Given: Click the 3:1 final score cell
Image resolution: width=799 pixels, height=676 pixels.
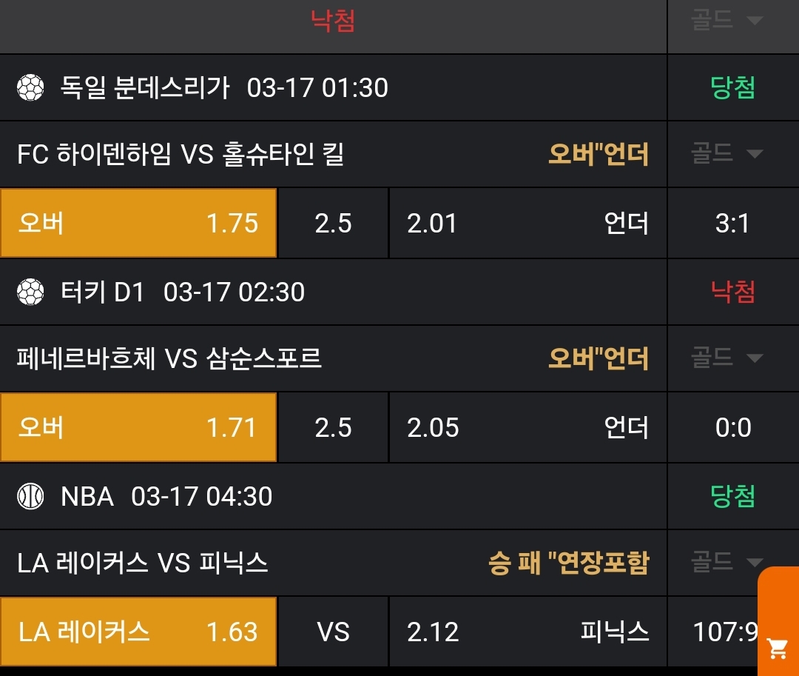Looking at the screenshot, I should pos(732,224).
